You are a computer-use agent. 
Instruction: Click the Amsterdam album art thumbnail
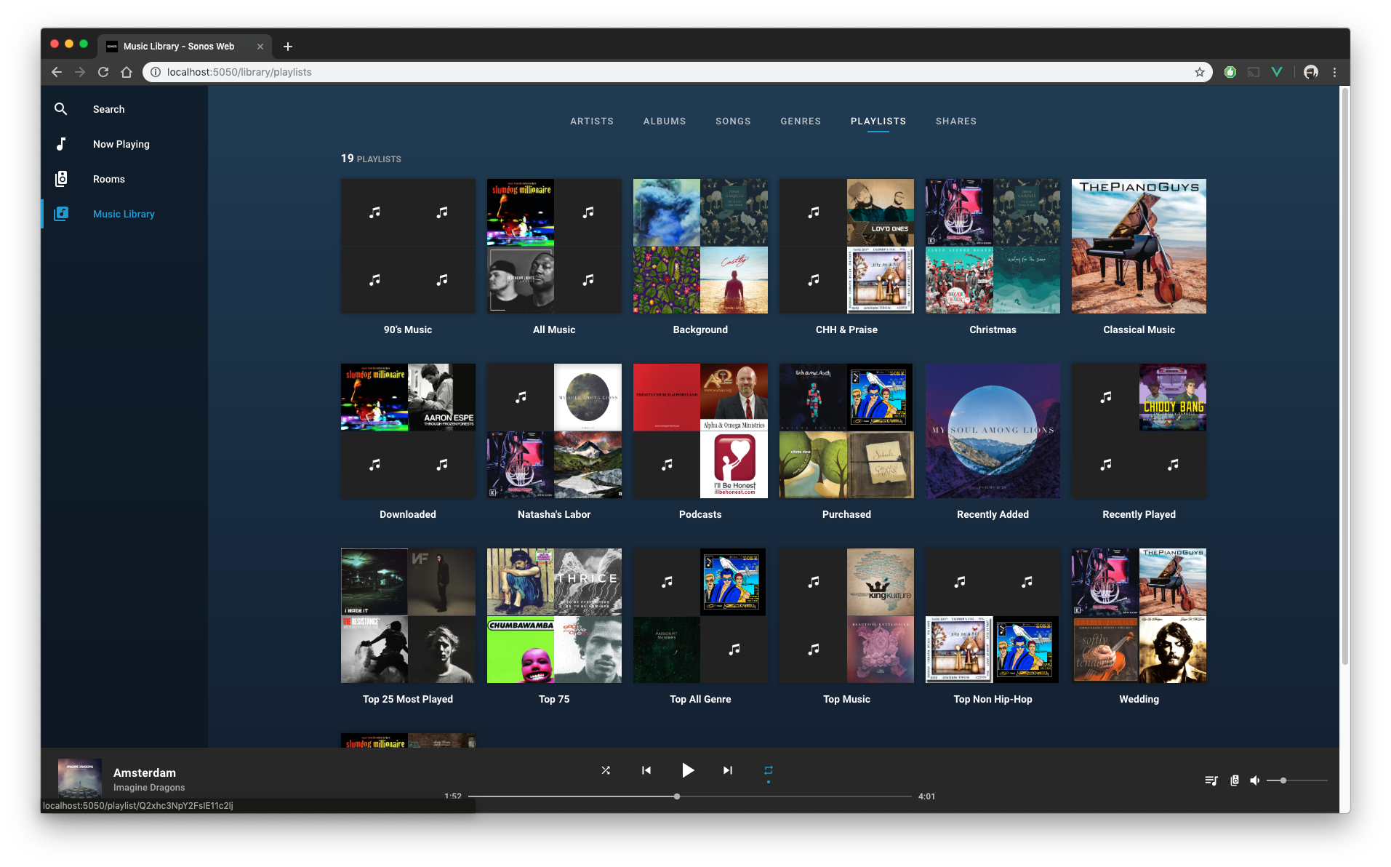pyautogui.click(x=80, y=779)
